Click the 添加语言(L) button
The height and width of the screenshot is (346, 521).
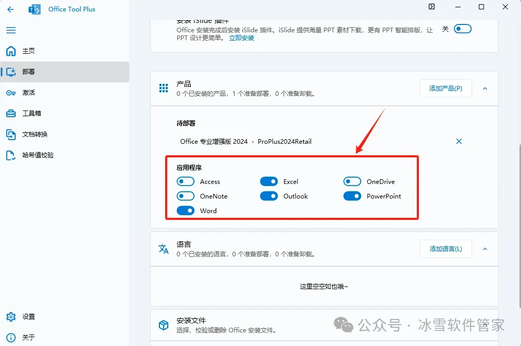pos(446,249)
